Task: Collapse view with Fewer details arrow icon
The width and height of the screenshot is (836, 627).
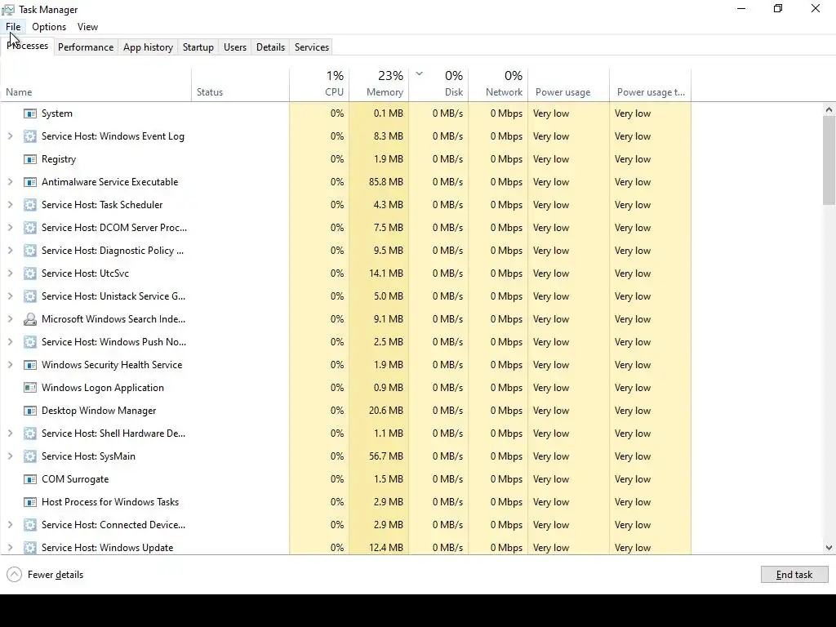Action: (x=15, y=575)
